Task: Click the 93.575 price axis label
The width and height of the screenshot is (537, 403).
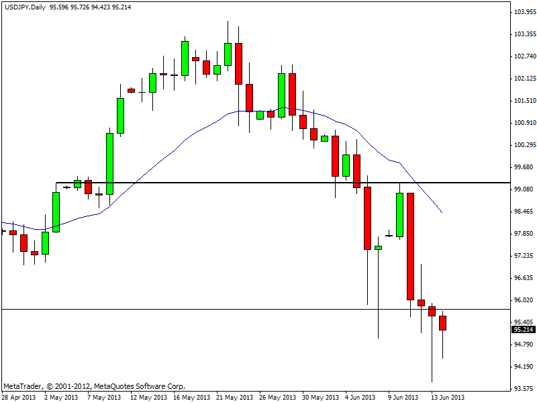Action: 524,389
